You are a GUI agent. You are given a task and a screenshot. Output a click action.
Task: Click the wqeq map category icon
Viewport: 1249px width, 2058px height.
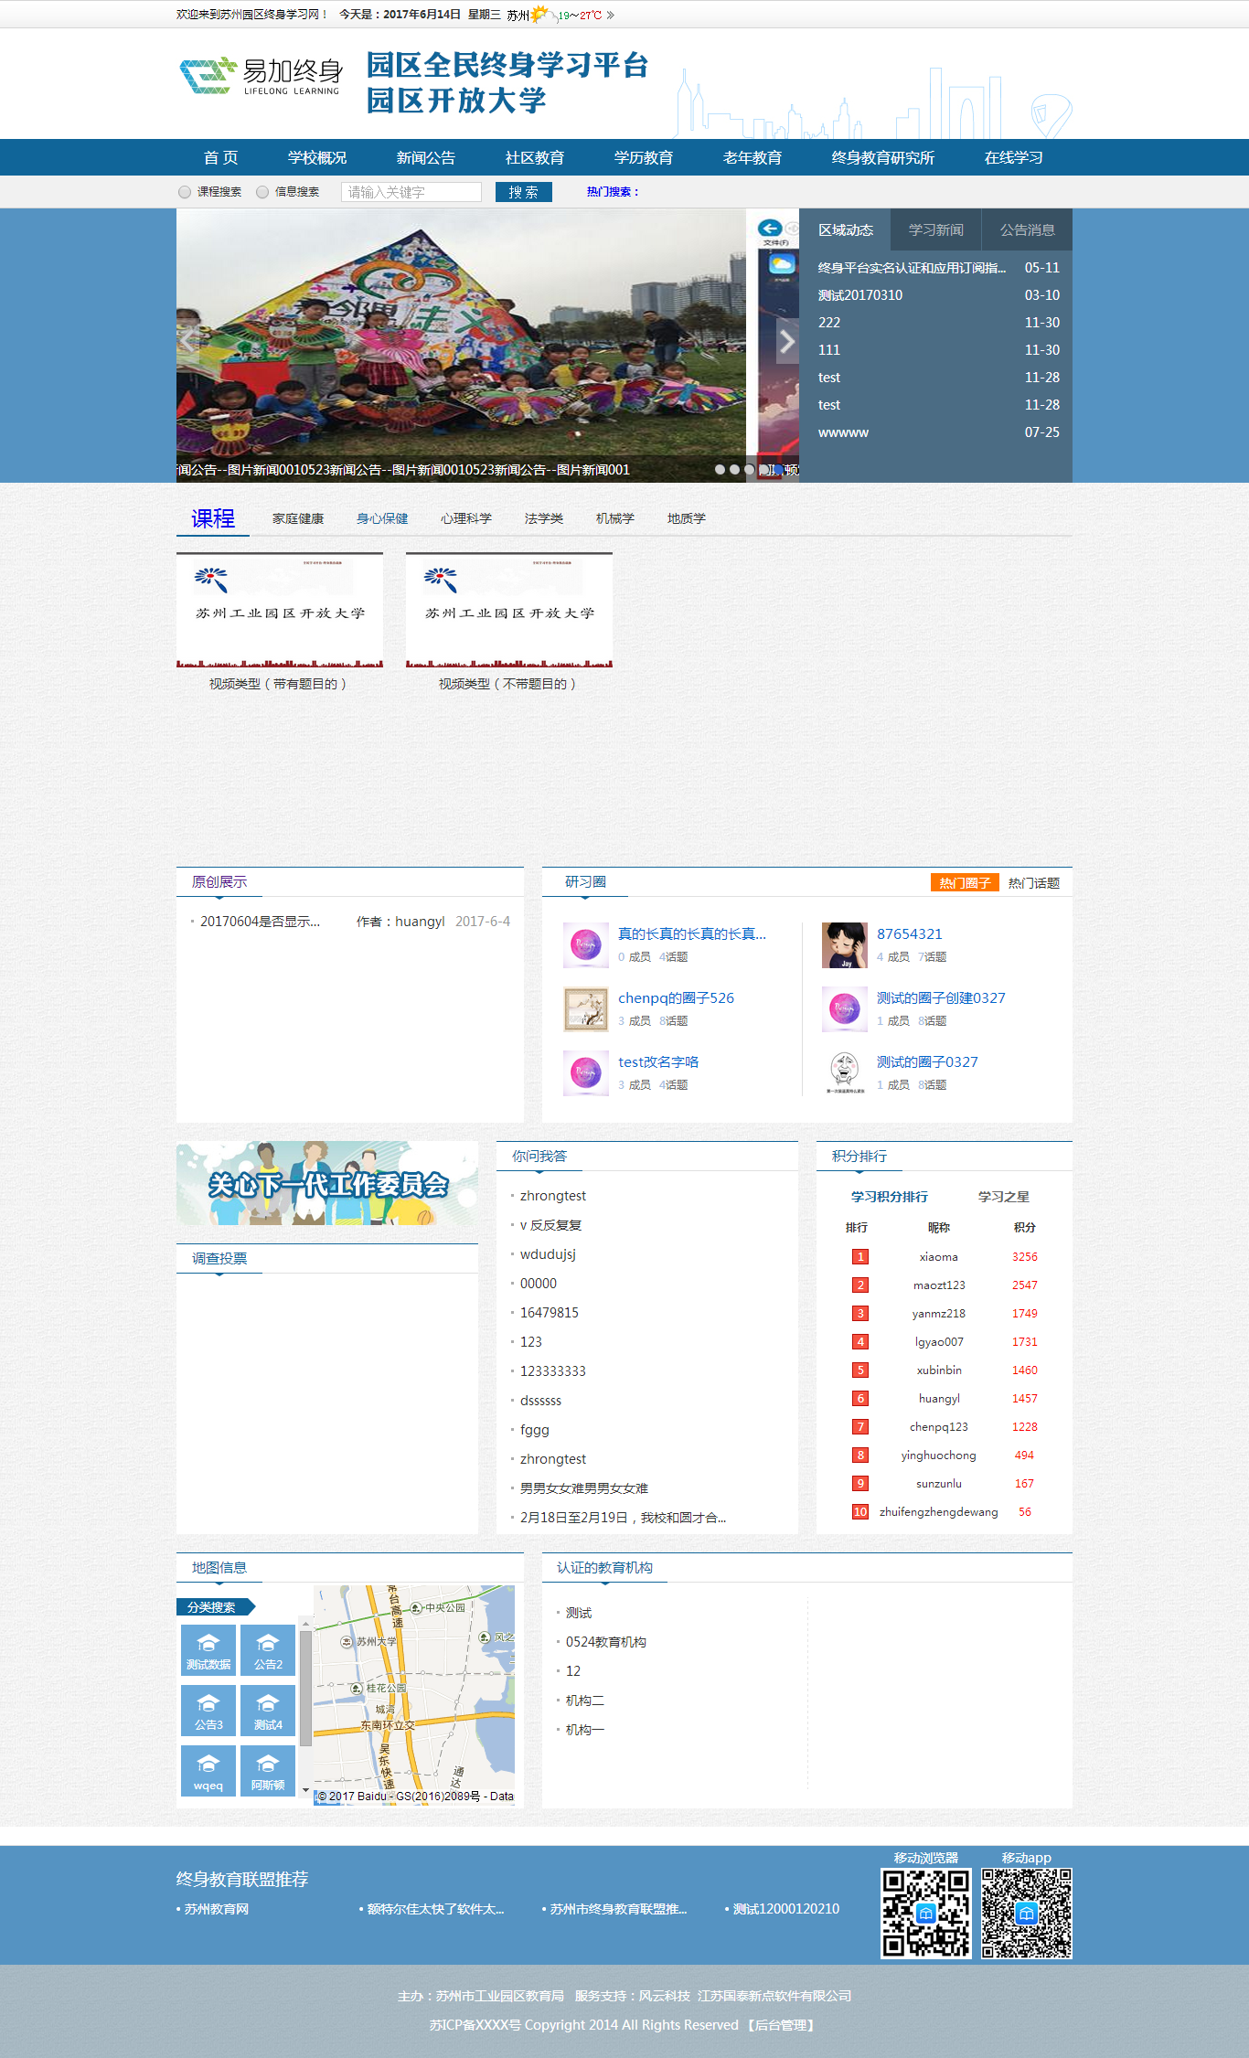[208, 1770]
